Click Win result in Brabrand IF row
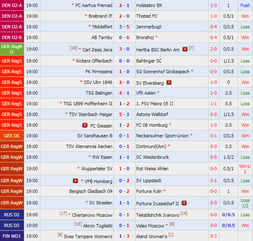253x241 pixels. coord(245,16)
